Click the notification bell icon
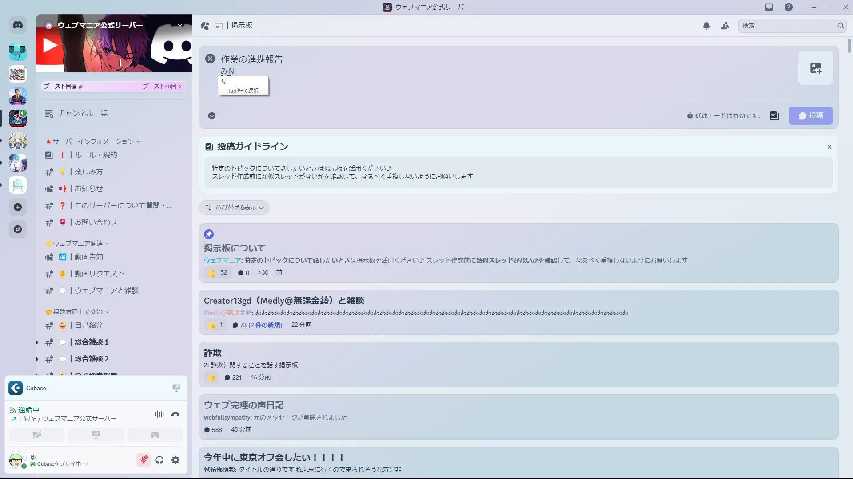Image resolution: width=853 pixels, height=479 pixels. tap(706, 26)
